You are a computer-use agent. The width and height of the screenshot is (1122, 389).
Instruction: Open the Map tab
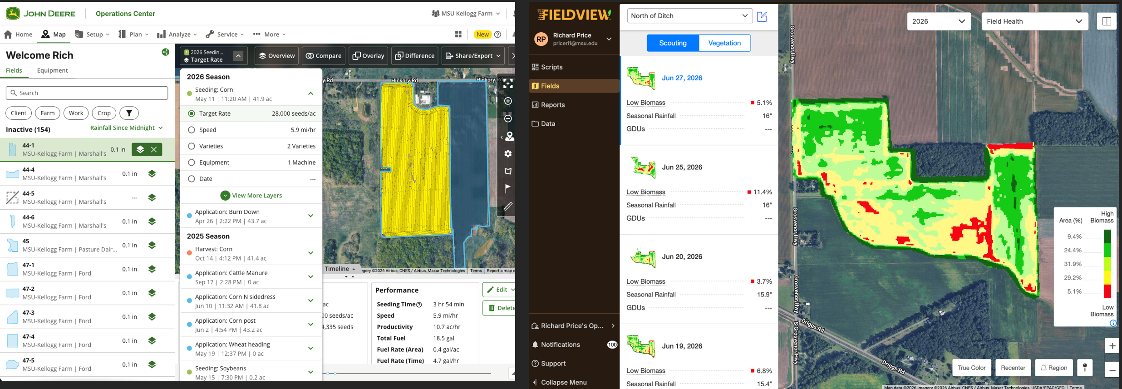pos(54,34)
